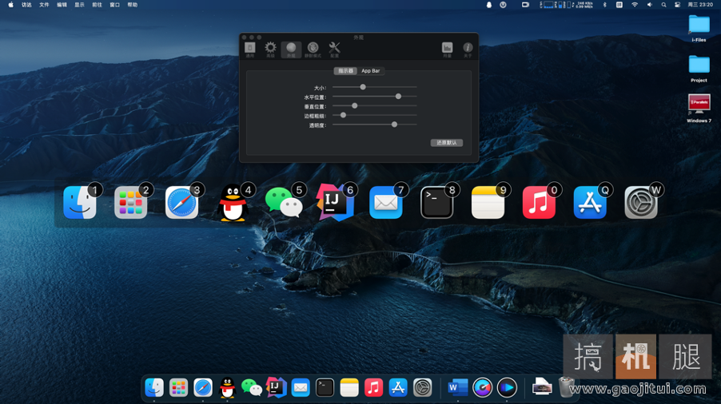
Task: Select the 外观 (Appearance) toolbar icon
Action: click(291, 50)
